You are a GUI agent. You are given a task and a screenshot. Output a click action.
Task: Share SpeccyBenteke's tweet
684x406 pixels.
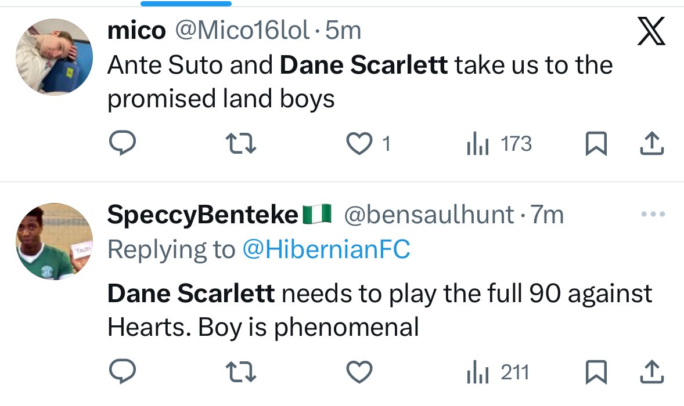tap(651, 372)
